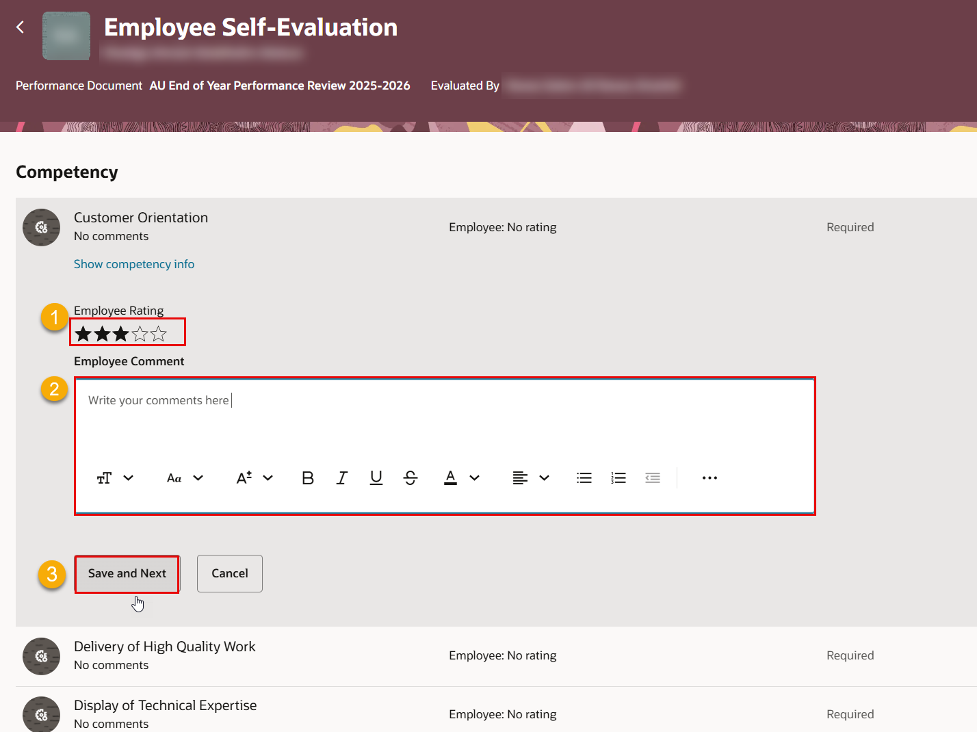Click Employee: No rating for Customer Orientation

point(503,227)
